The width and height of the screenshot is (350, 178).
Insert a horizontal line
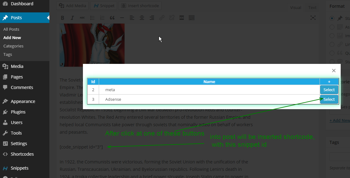pos(122,18)
